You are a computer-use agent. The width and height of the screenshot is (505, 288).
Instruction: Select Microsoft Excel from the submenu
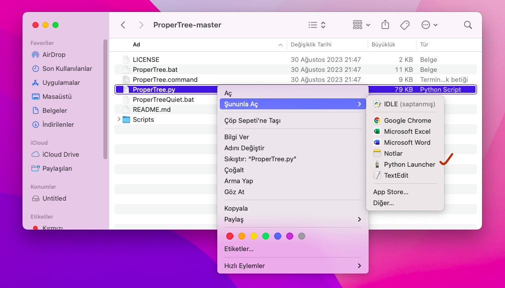pos(407,131)
